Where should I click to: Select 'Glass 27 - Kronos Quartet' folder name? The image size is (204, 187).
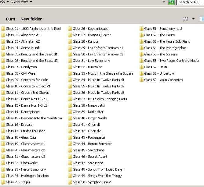click(92, 35)
